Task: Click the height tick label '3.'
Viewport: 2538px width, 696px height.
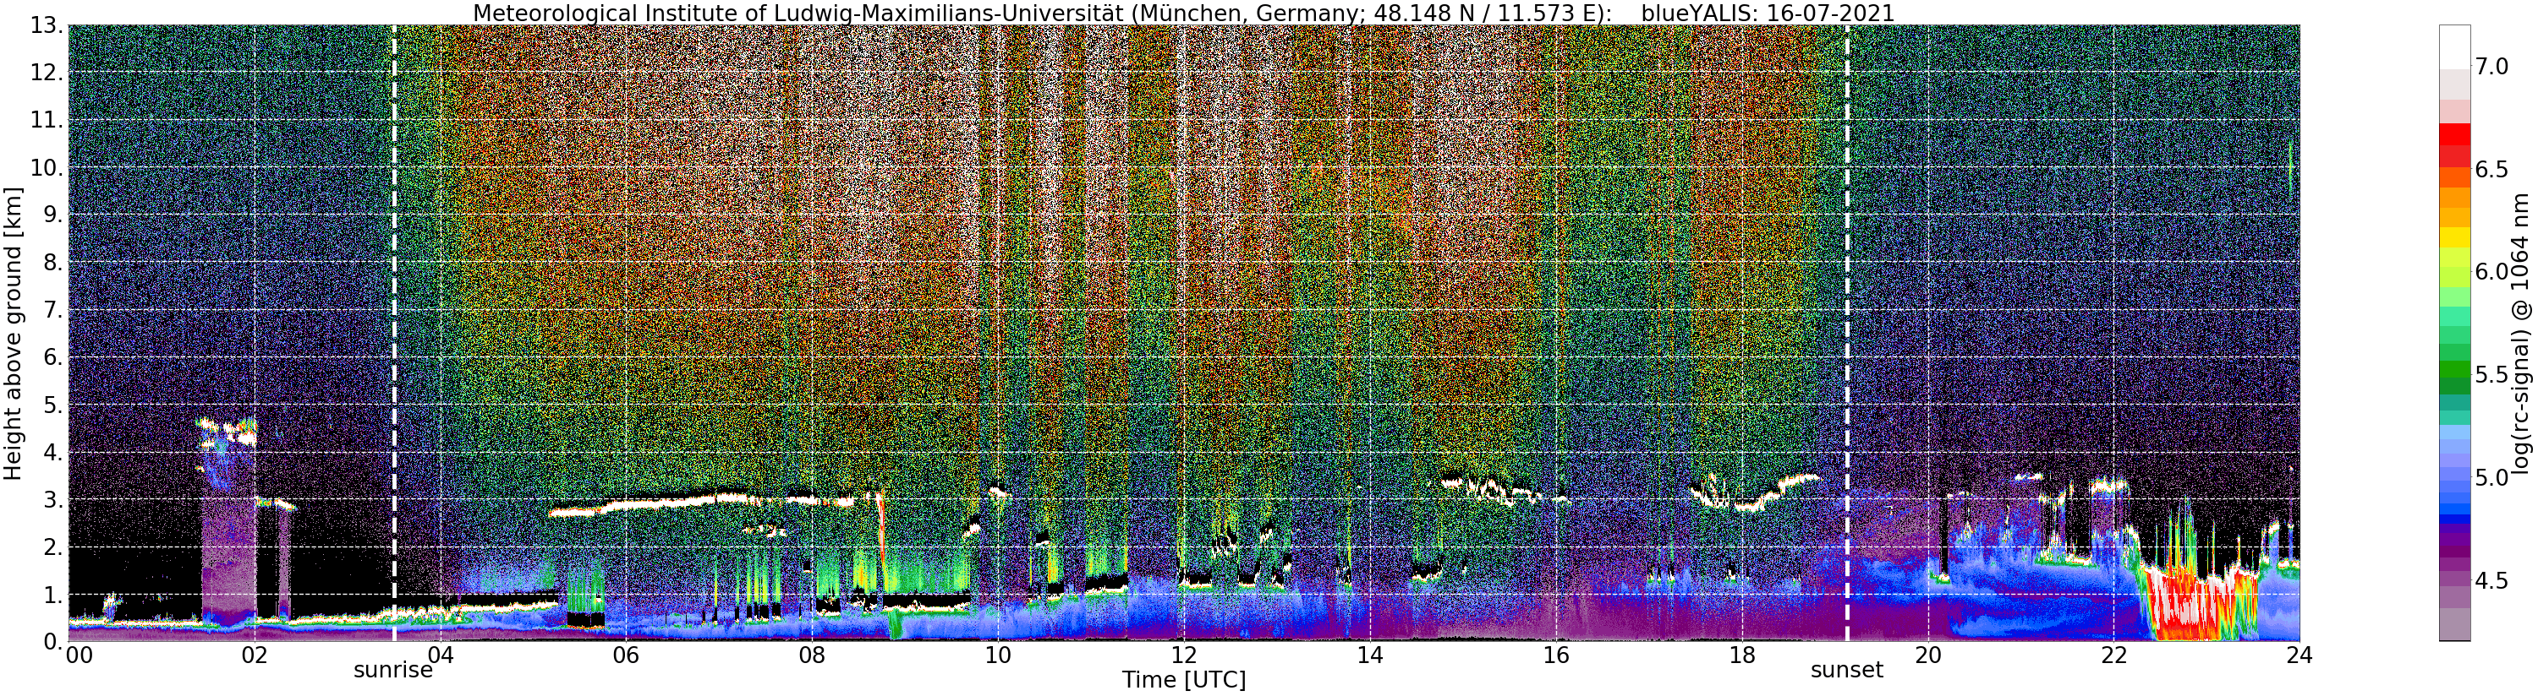Action: (53, 499)
